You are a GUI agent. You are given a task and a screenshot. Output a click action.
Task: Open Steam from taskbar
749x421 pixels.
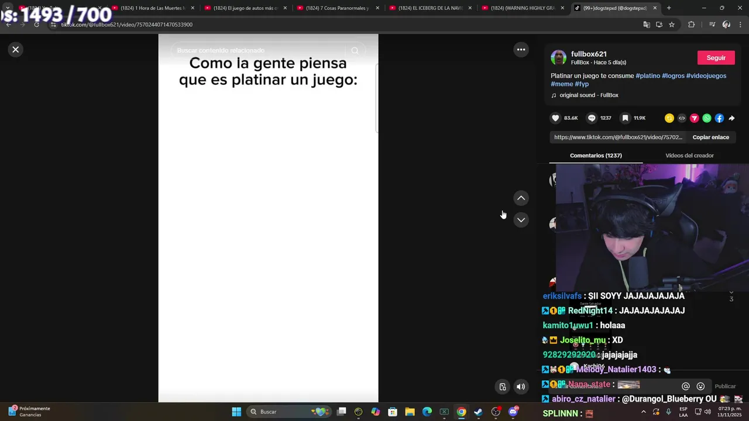click(x=478, y=412)
